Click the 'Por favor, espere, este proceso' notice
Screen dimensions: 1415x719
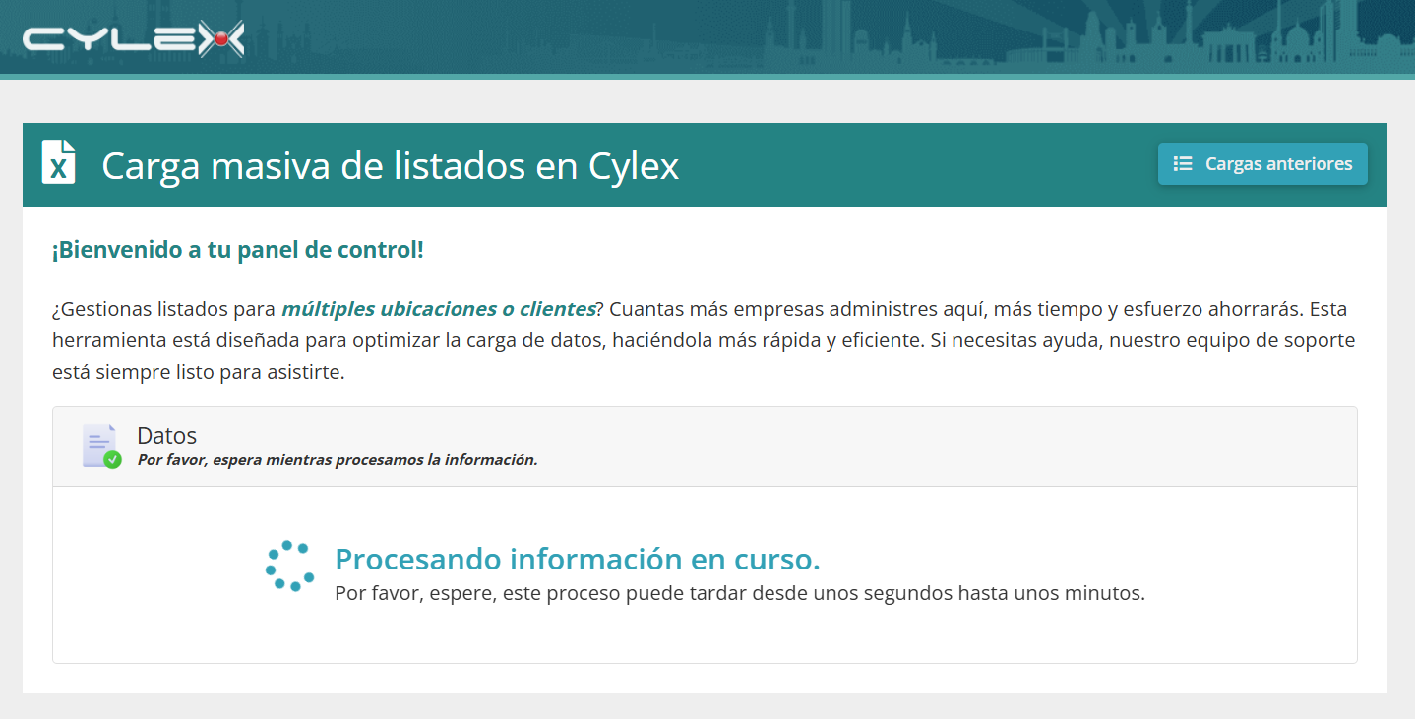tap(740, 594)
